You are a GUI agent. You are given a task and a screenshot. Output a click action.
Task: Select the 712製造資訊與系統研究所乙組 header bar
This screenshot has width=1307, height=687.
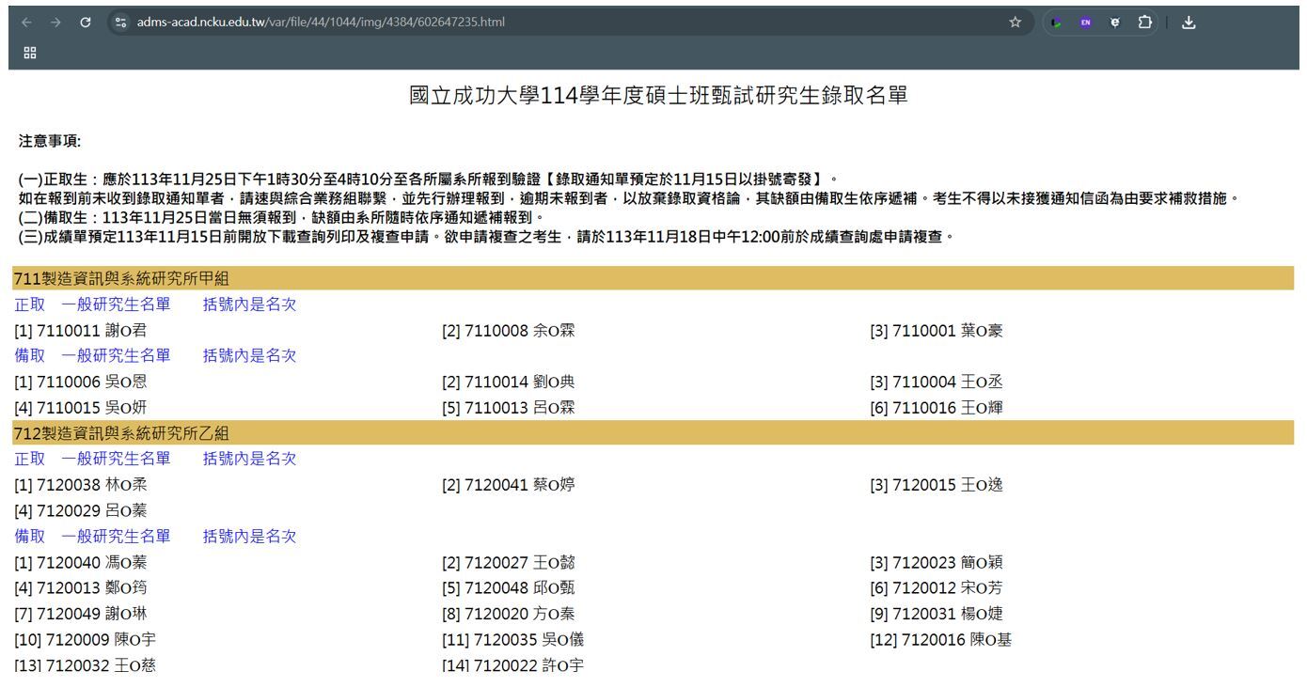click(653, 433)
